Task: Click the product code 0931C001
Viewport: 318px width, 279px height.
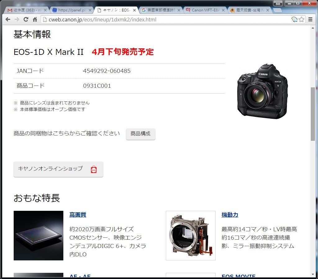Action: [97, 86]
